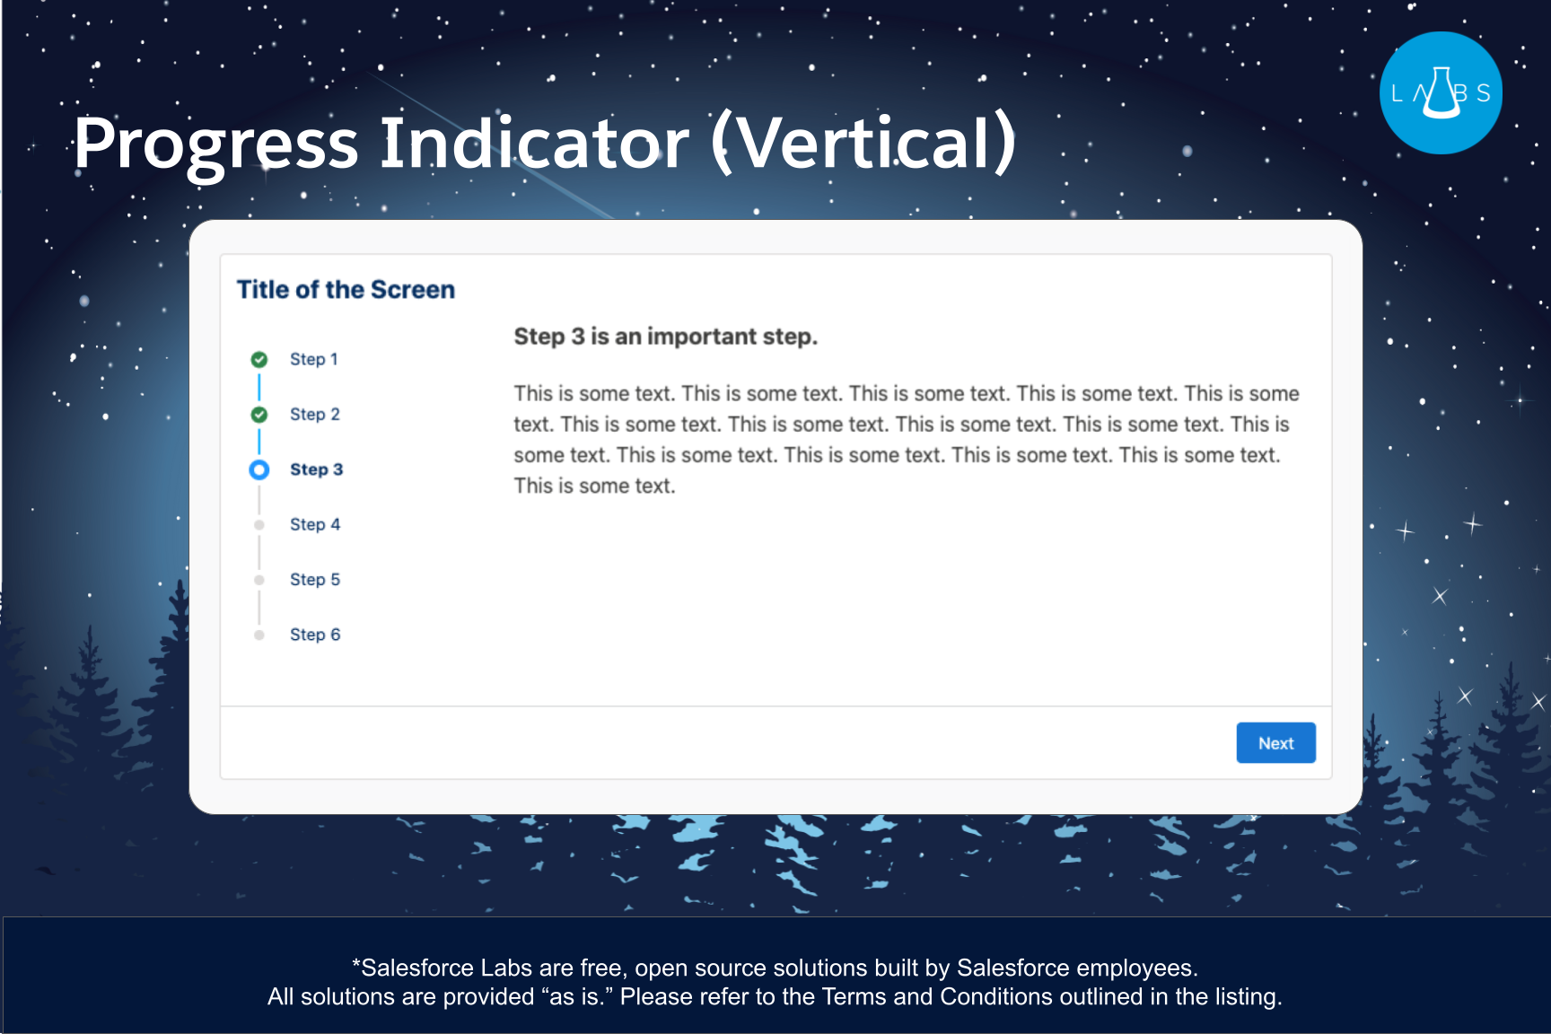Viewport: 1551px width, 1034px height.
Task: Click the Progress Indicator (Vertical) title
Action: click(x=544, y=144)
